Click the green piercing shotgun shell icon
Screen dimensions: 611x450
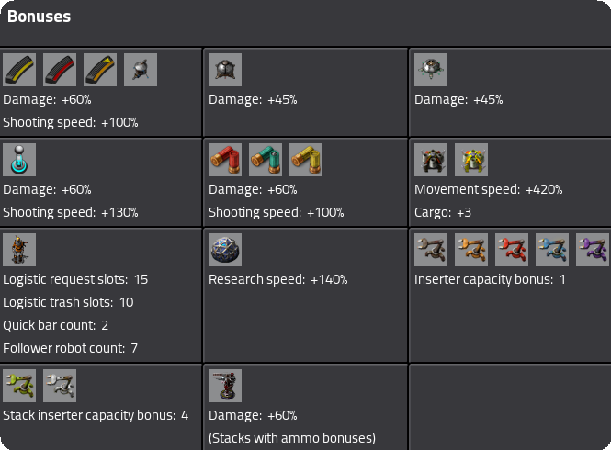266,160
